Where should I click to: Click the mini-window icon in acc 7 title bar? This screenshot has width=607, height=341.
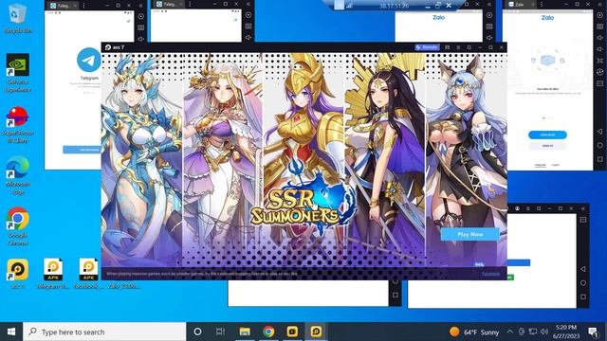tap(469, 47)
